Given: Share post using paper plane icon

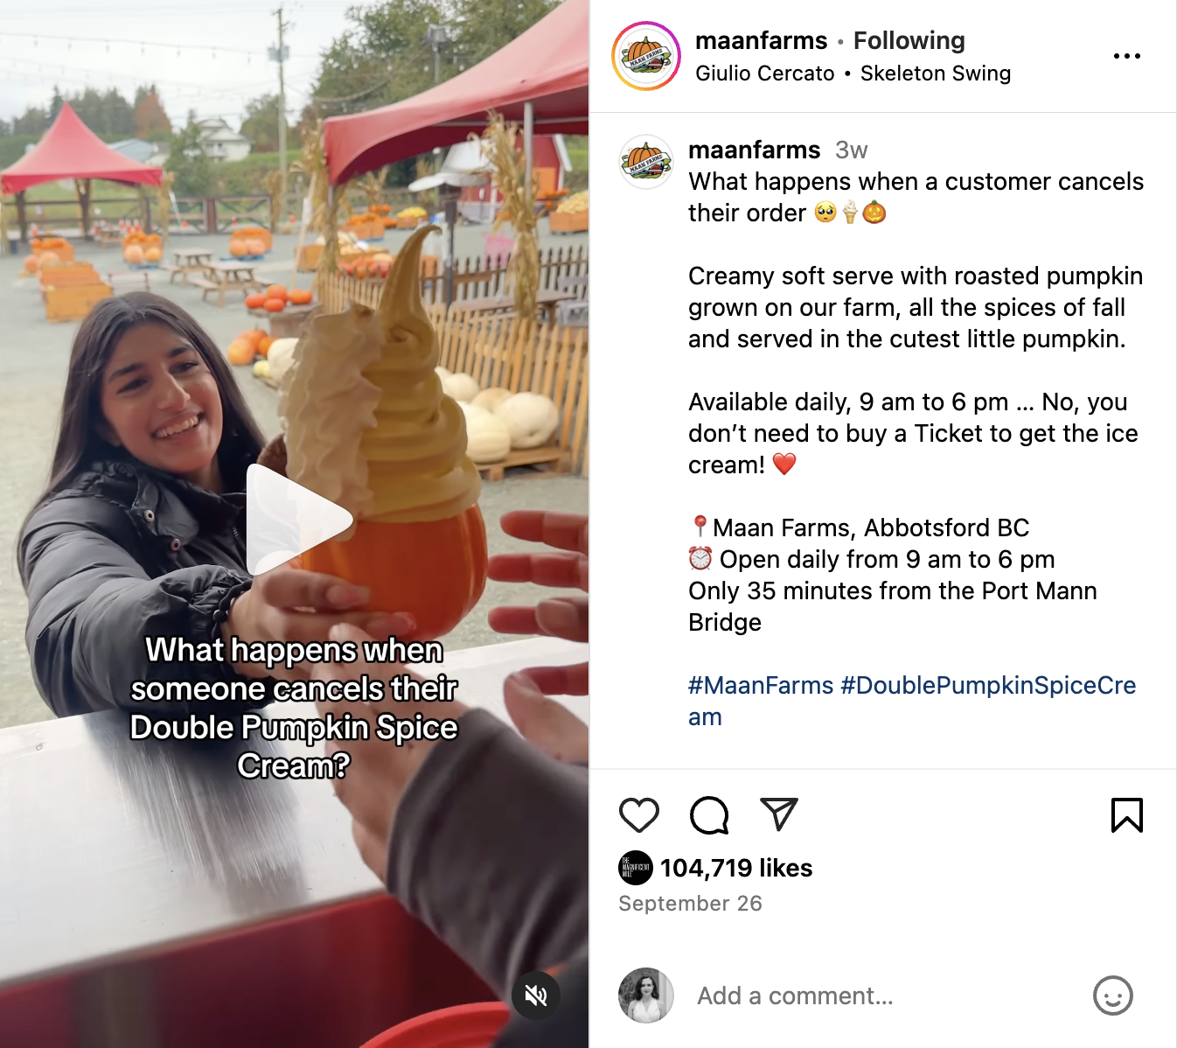Looking at the screenshot, I should [779, 814].
